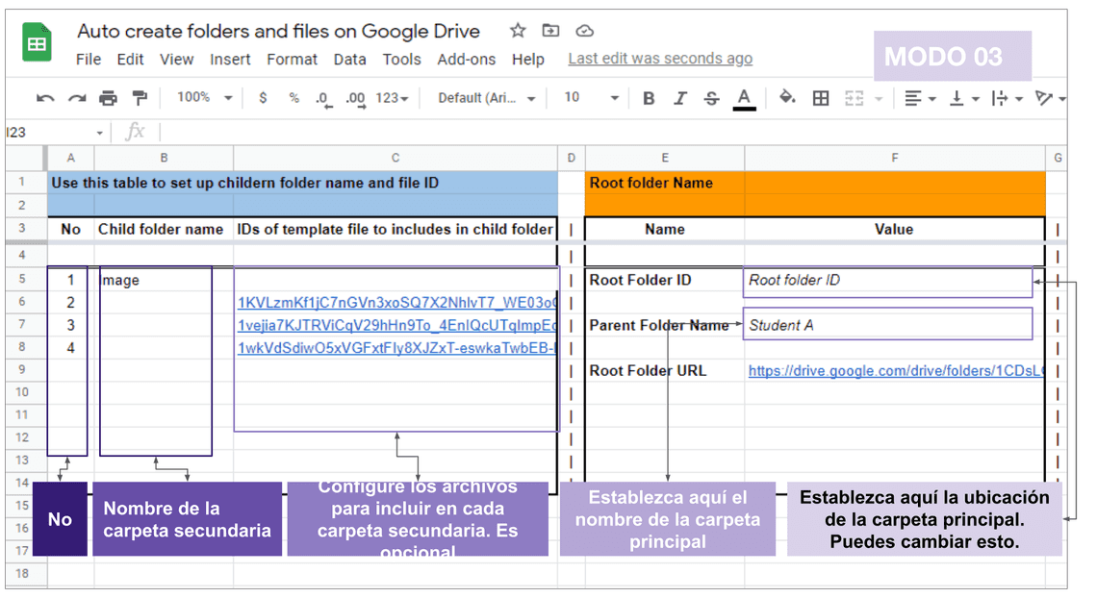Format as currency with dollar sign
This screenshot has width=1097, height=598.
click(x=263, y=98)
